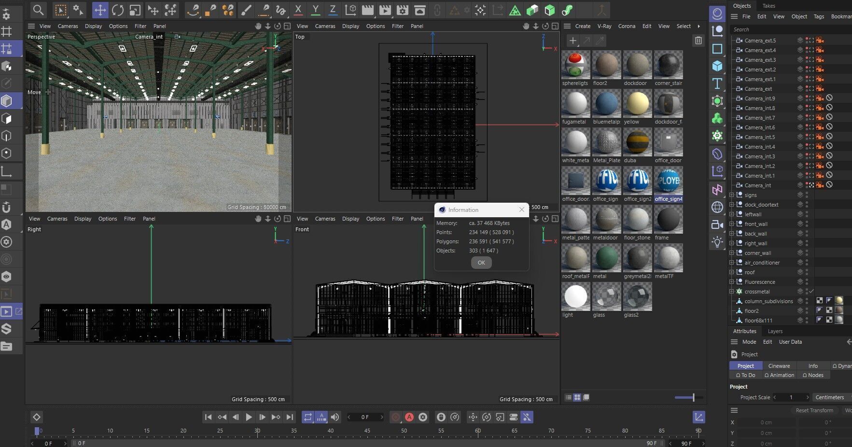This screenshot has width=852, height=447.
Task: Select the metal green material swatch
Action: pyautogui.click(x=606, y=258)
